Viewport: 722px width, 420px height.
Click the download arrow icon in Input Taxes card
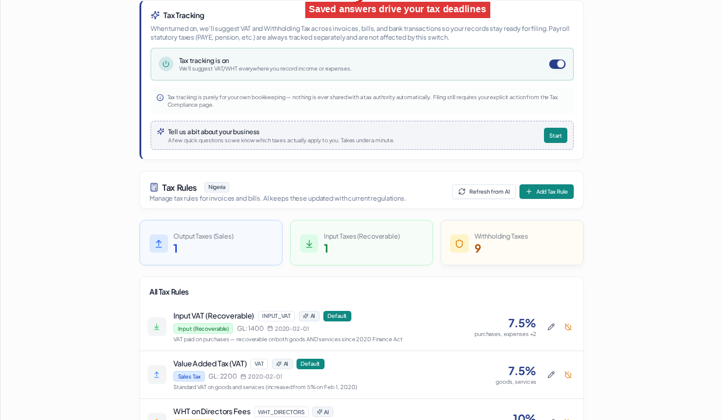(x=309, y=244)
